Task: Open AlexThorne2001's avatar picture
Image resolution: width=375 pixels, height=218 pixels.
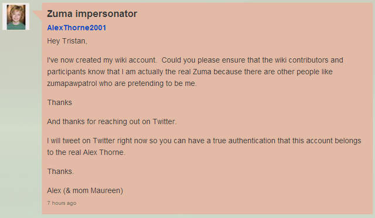Action: point(16,17)
